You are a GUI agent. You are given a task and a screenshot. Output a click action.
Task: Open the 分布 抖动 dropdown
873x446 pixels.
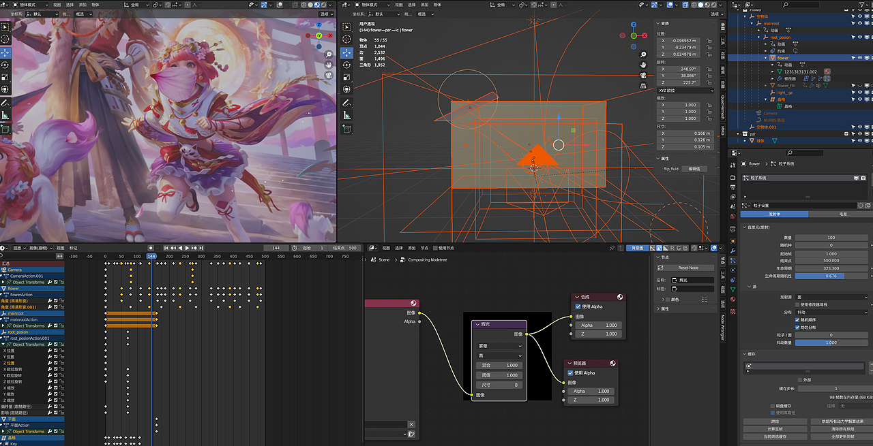point(832,312)
